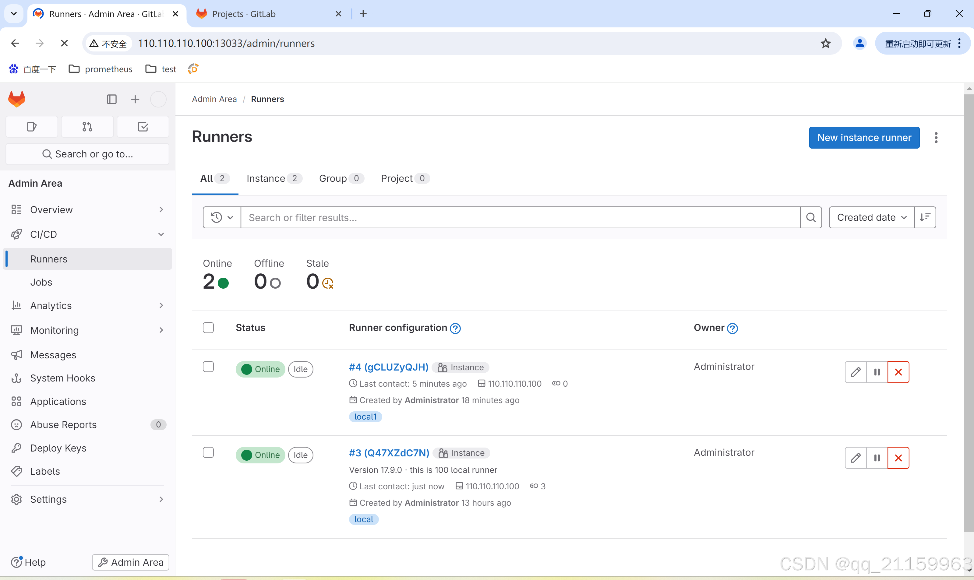Edit runner #4 using the pencil icon
The image size is (974, 580).
(855, 372)
